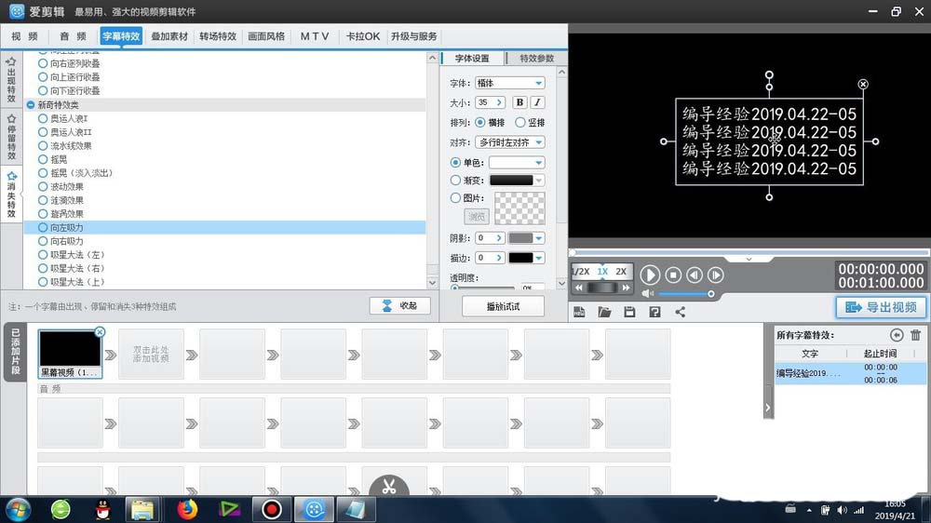The image size is (931, 523).
Task: Click the 导出视频 export button
Action: pos(881,307)
